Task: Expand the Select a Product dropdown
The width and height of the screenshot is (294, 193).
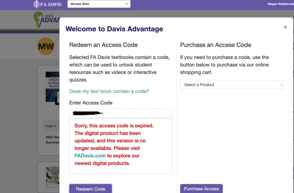Action: 231,85
